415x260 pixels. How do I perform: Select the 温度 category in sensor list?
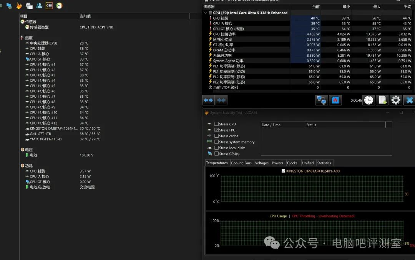tap(29, 38)
